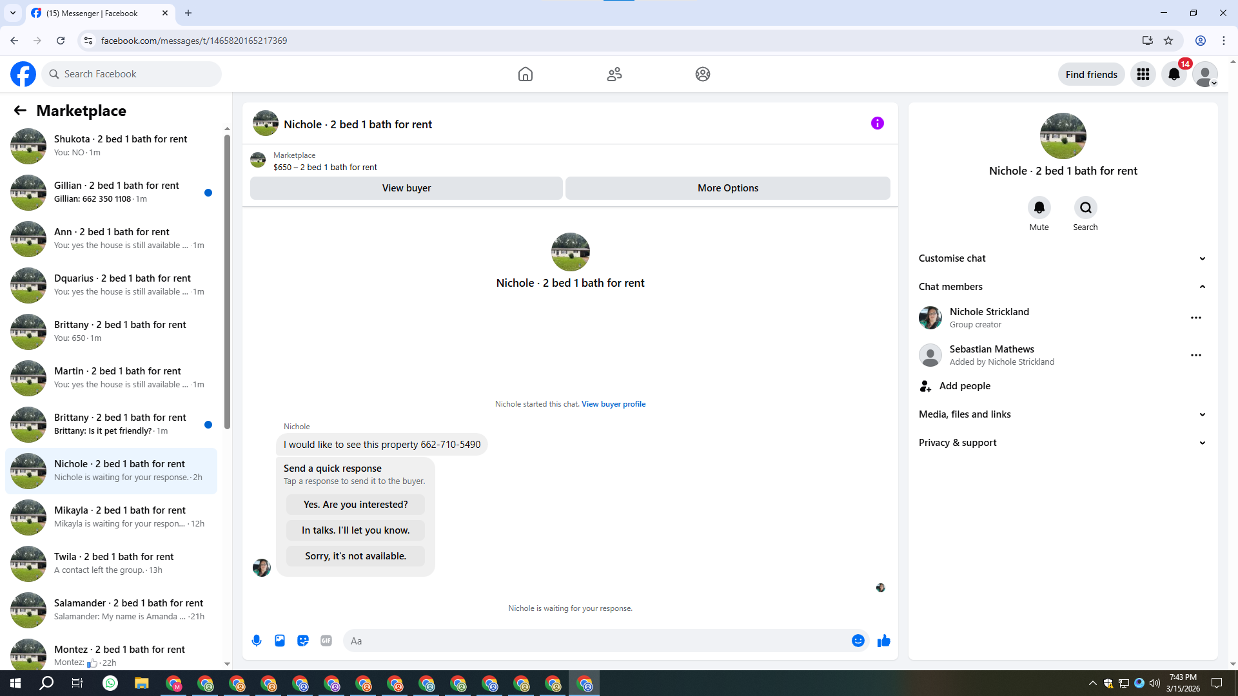The image size is (1238, 696).
Task: Open WhatsApp from the taskbar
Action: pos(110,683)
